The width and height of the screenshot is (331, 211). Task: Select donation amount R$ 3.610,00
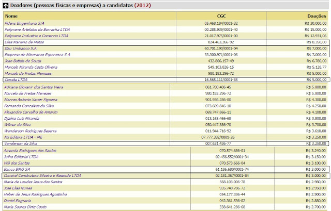(x=316, y=131)
